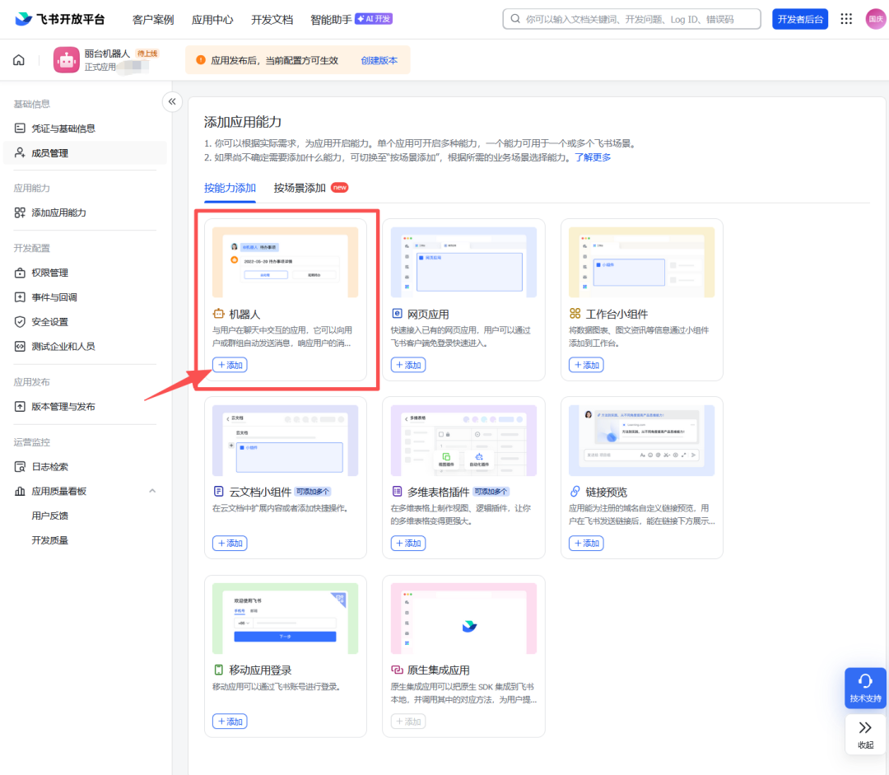Click the 权限管理 lock icon

tap(20, 273)
